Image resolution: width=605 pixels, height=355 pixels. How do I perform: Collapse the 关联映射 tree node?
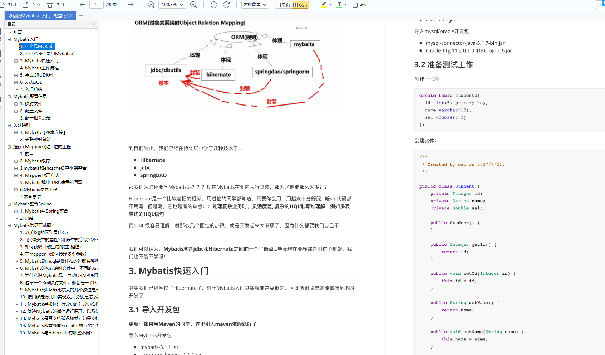(x=9, y=125)
